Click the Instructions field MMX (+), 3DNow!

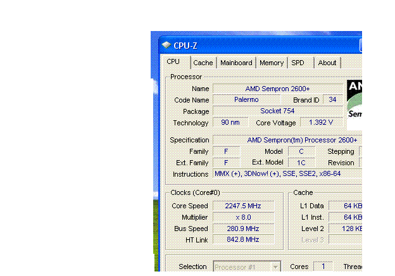pos(287,173)
